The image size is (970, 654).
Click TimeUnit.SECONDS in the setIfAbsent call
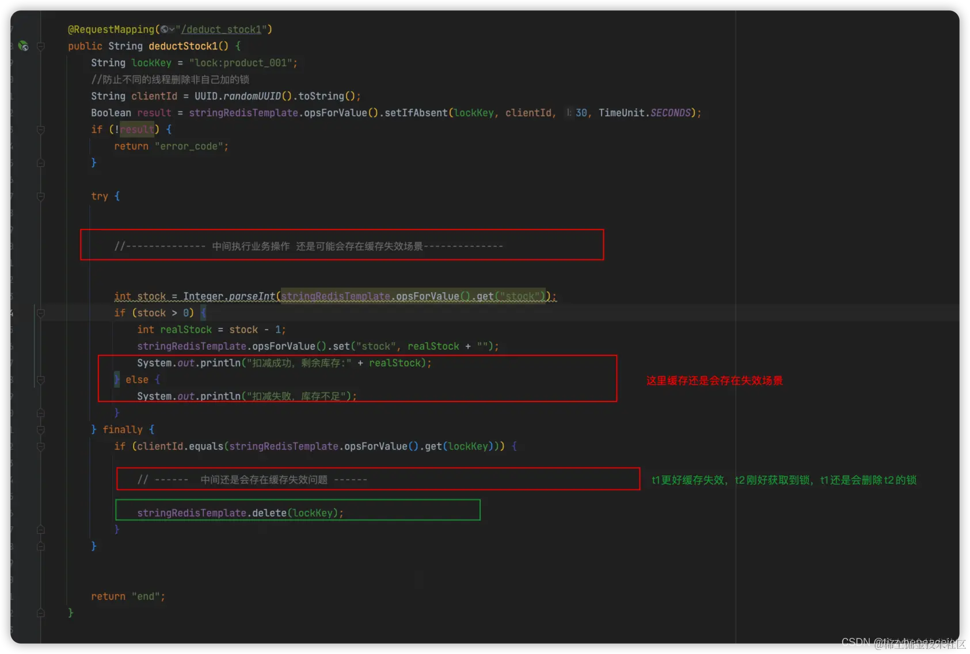click(644, 113)
